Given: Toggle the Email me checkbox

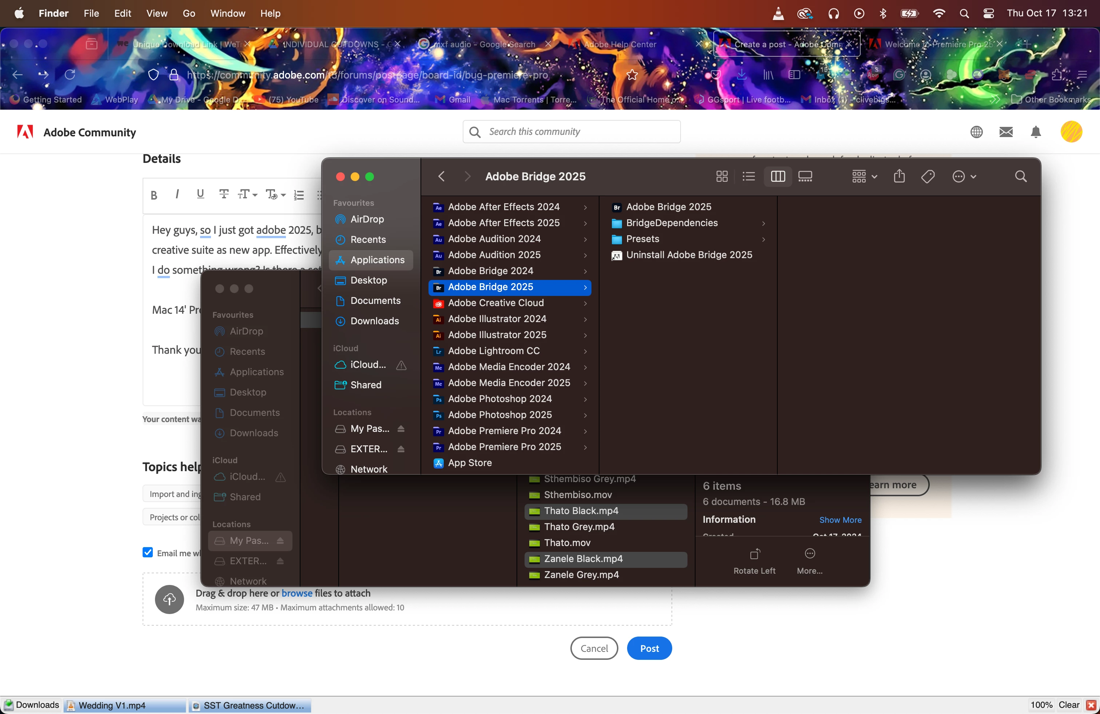Looking at the screenshot, I should (x=147, y=552).
